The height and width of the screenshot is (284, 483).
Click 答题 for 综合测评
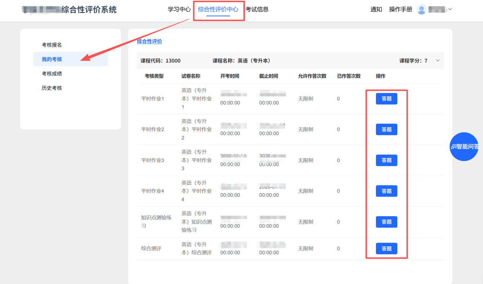(386, 249)
